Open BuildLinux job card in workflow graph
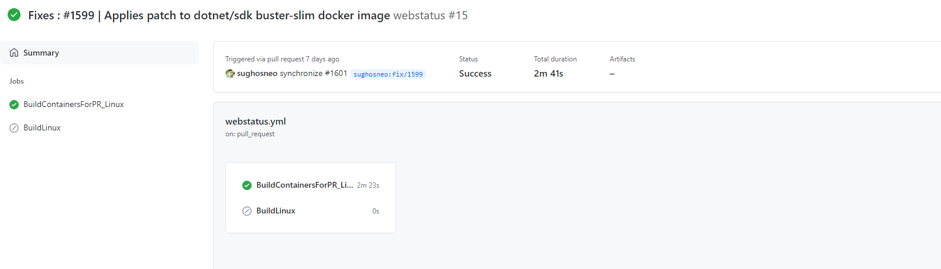 pyautogui.click(x=276, y=211)
